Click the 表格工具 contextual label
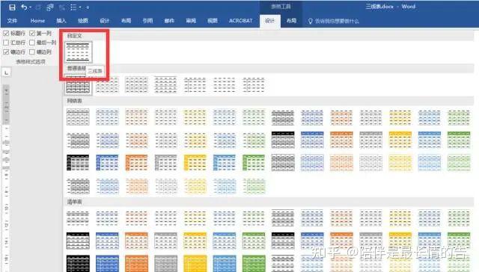 coord(281,7)
